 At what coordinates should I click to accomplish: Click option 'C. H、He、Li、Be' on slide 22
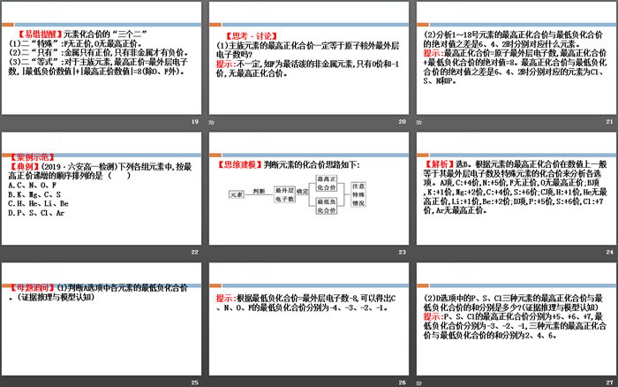point(38,203)
